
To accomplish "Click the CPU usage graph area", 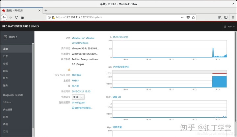I will 170,49.
